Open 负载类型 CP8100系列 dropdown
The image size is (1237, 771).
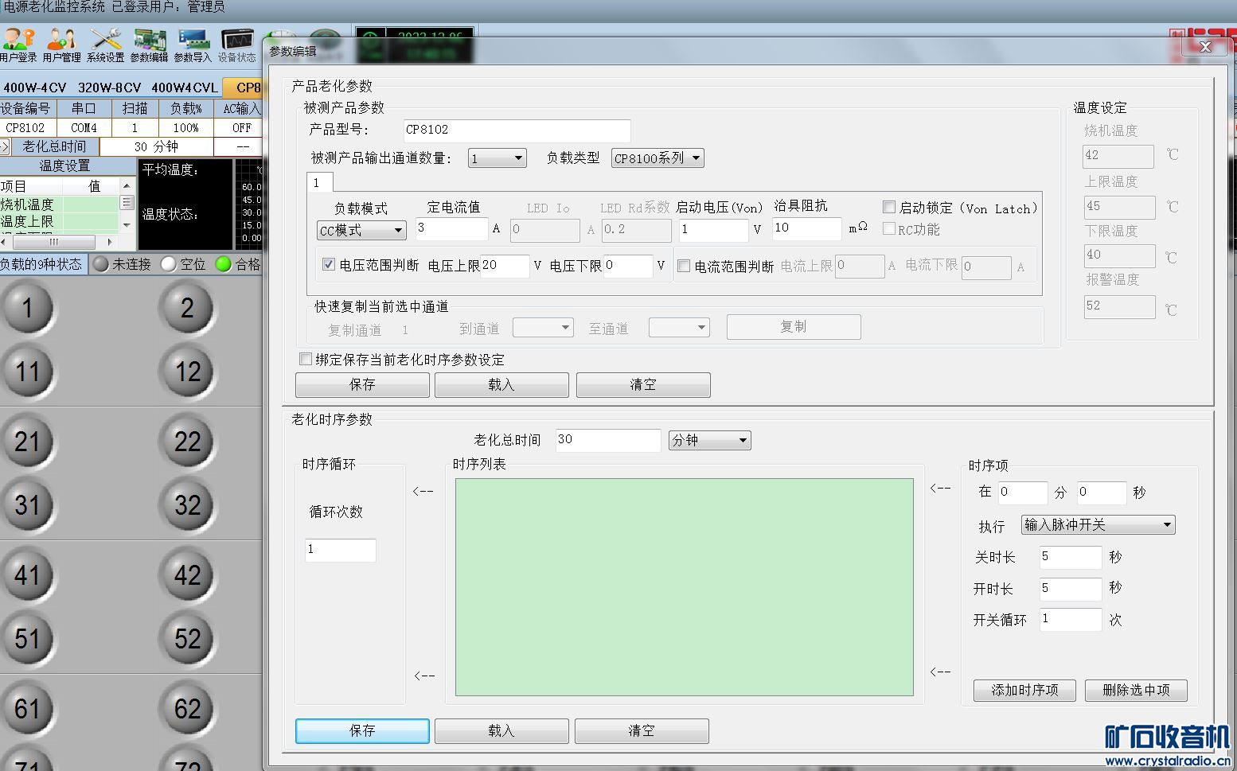pos(658,158)
